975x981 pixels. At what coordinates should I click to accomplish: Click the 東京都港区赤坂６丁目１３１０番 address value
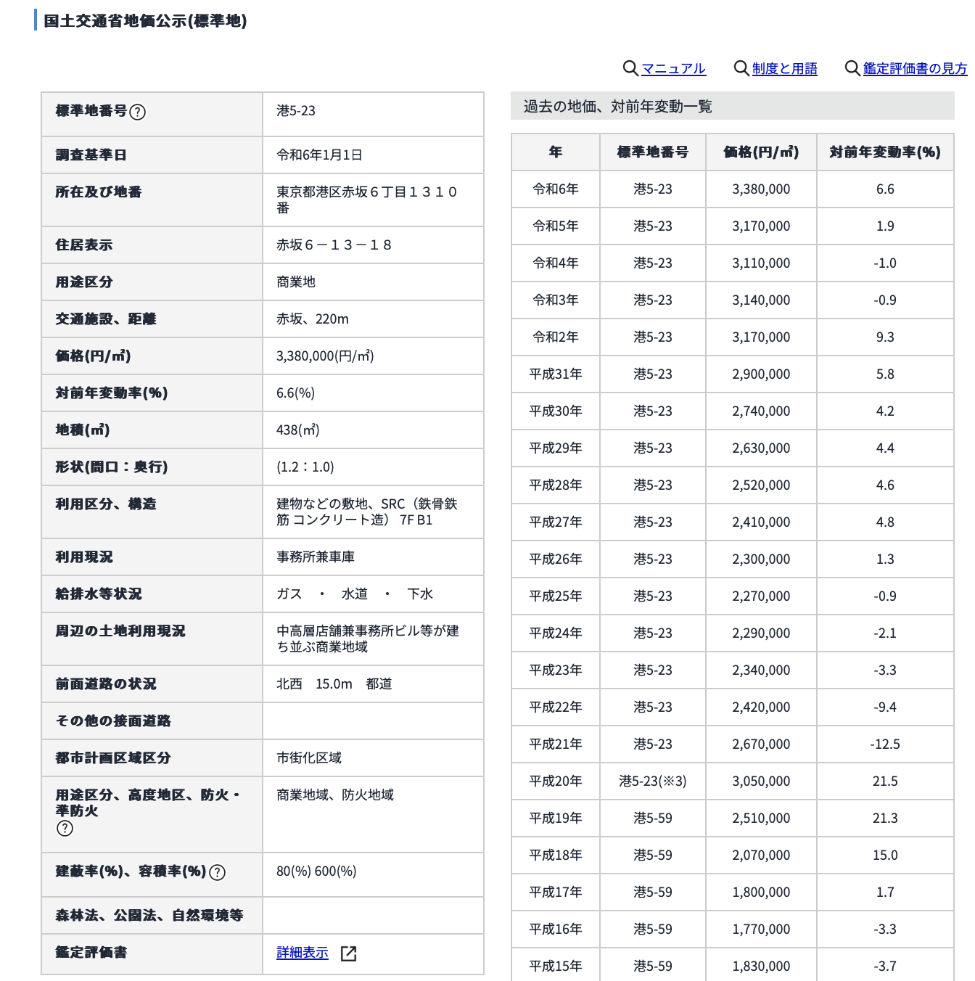367,200
